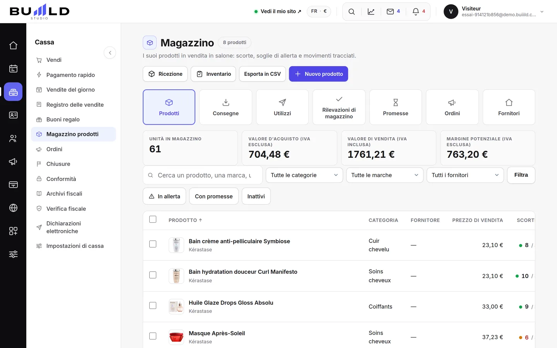Open the apps grid icon in the left rail
The width and height of the screenshot is (557, 348).
(13, 231)
